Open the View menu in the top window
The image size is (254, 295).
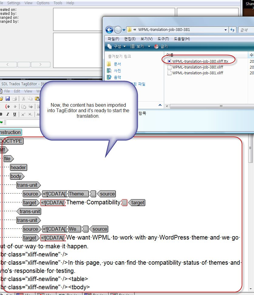click(29, 3)
